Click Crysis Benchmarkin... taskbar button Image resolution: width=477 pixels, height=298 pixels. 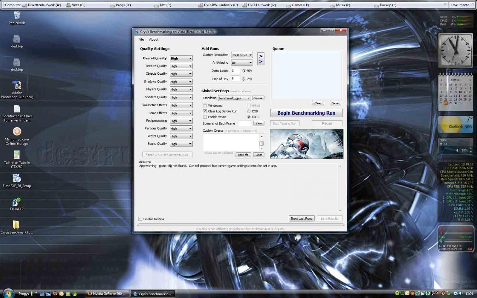pyautogui.click(x=153, y=294)
